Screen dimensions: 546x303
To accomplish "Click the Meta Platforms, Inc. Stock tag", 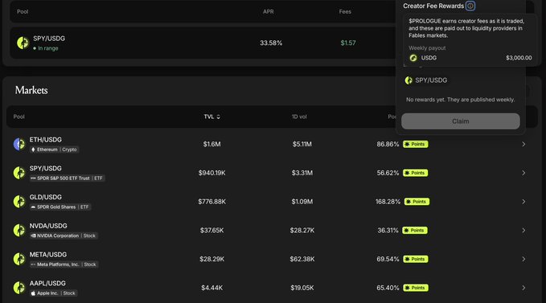I will coord(64,264).
